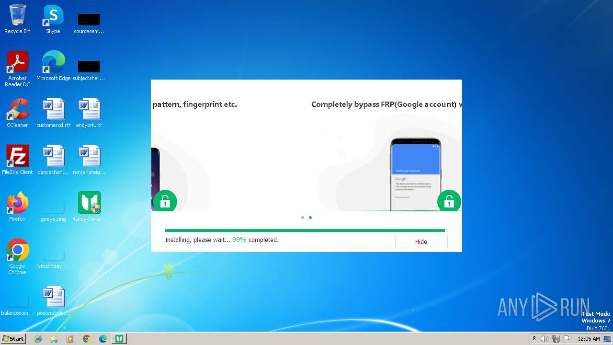Open File Explorer from taskbar

[54, 339]
